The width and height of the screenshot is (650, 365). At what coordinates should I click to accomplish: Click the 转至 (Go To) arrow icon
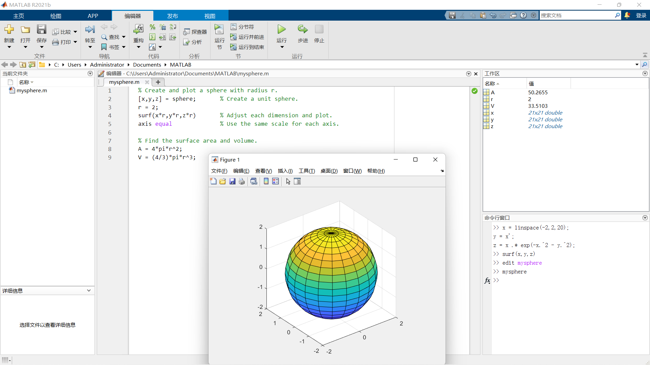coord(90,29)
